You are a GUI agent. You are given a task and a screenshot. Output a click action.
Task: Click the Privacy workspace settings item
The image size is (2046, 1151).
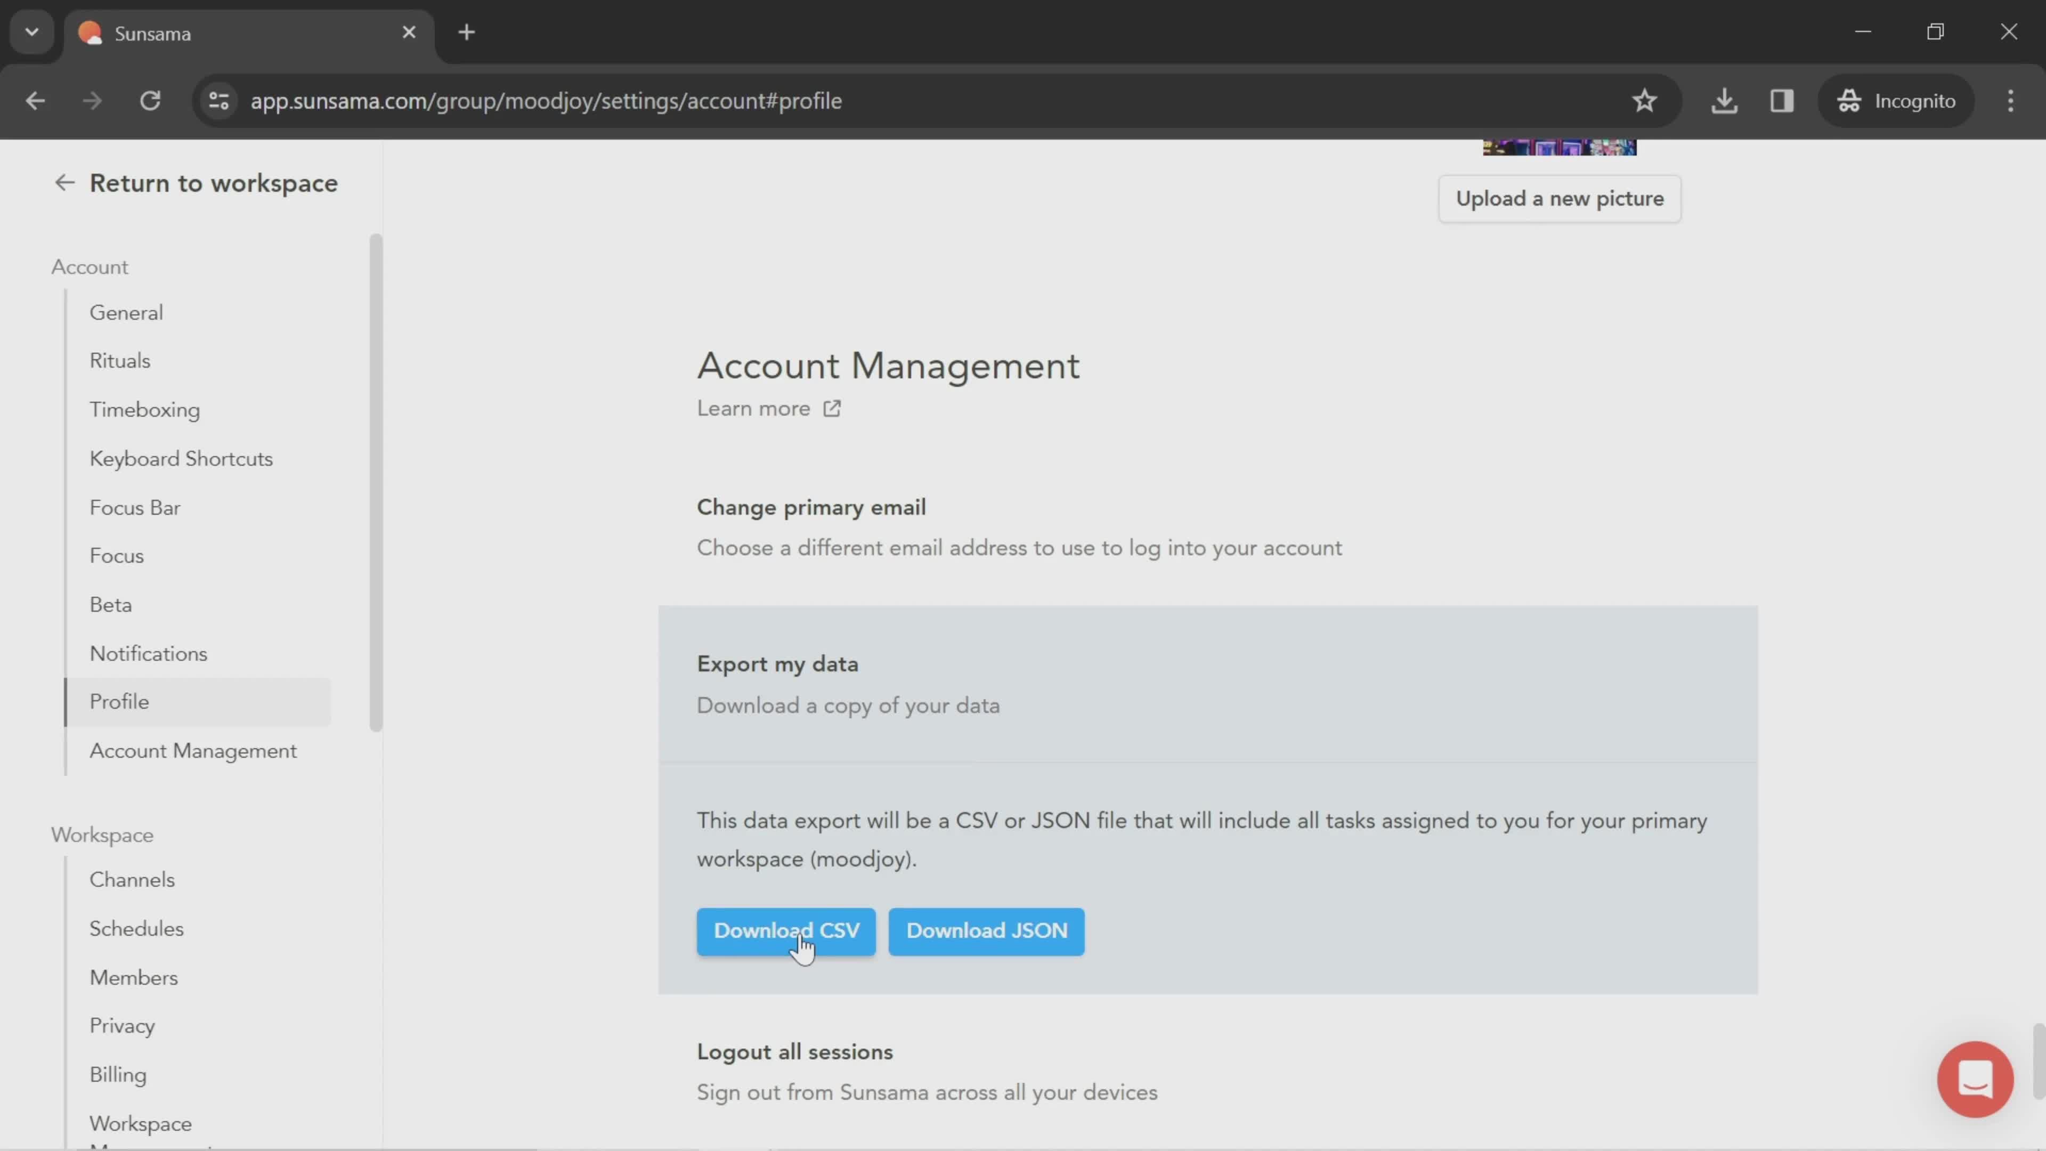pyautogui.click(x=122, y=1025)
